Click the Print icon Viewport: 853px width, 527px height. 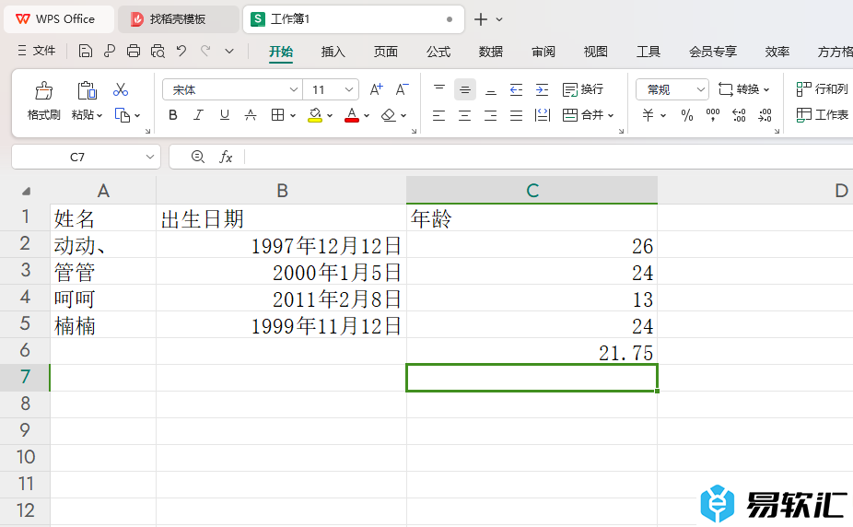pos(134,51)
